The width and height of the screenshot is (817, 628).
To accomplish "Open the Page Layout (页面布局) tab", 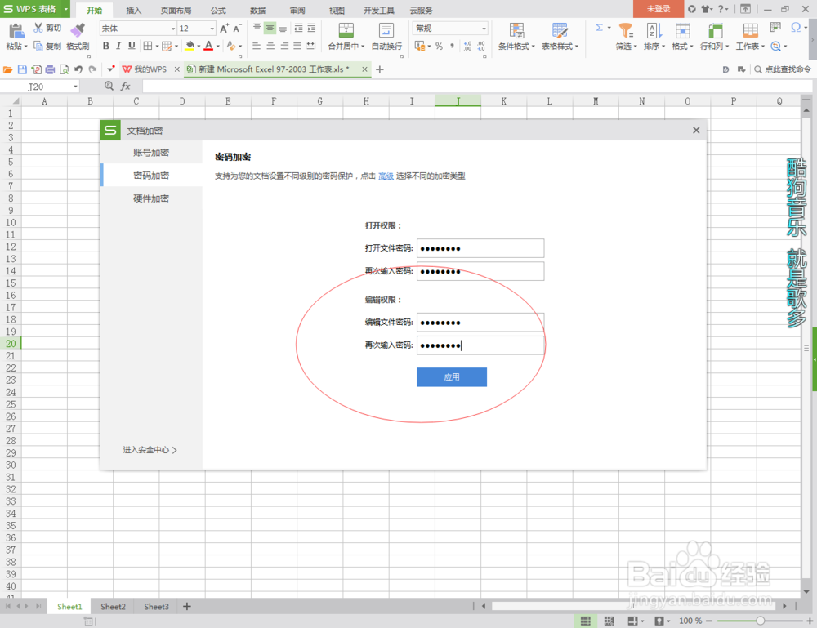I will 176,11.
